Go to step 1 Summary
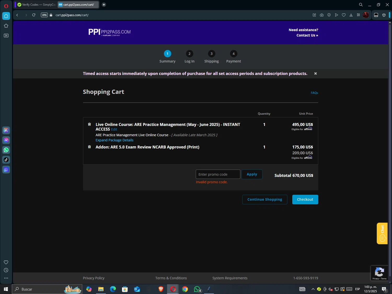 coord(168,57)
